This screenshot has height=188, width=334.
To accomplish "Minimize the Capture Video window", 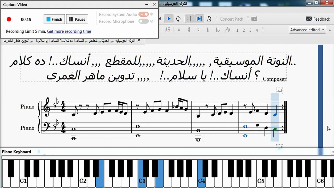I will pyautogui.click(x=147, y=5).
